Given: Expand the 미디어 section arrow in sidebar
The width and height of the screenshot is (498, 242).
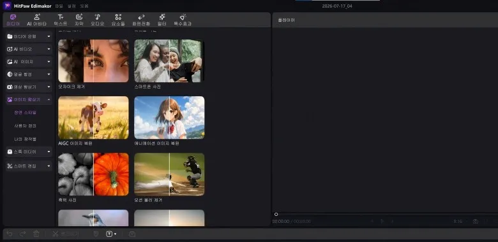Looking at the screenshot, I should click(49, 36).
